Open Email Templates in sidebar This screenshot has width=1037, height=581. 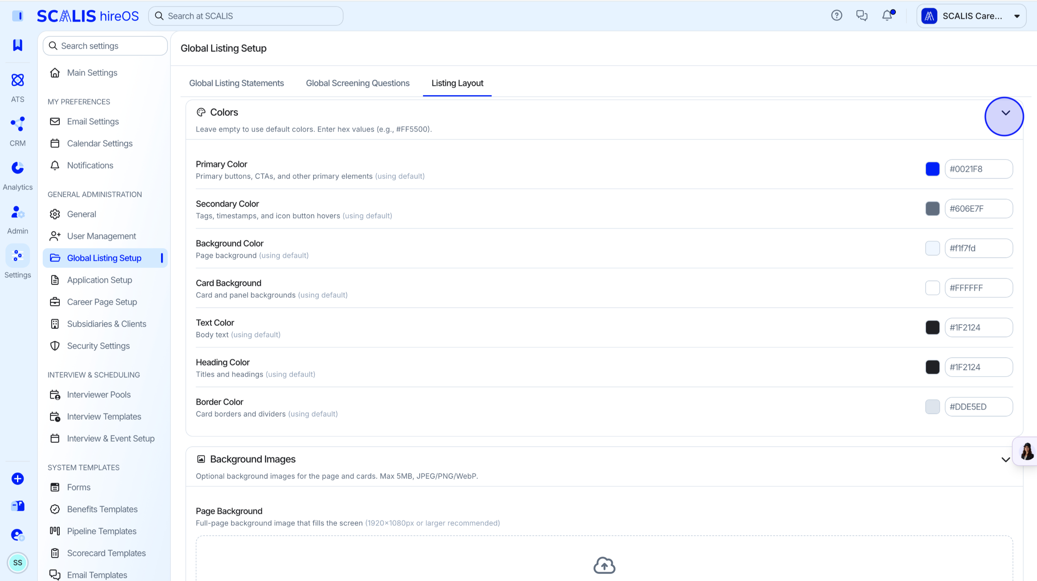(x=105, y=574)
